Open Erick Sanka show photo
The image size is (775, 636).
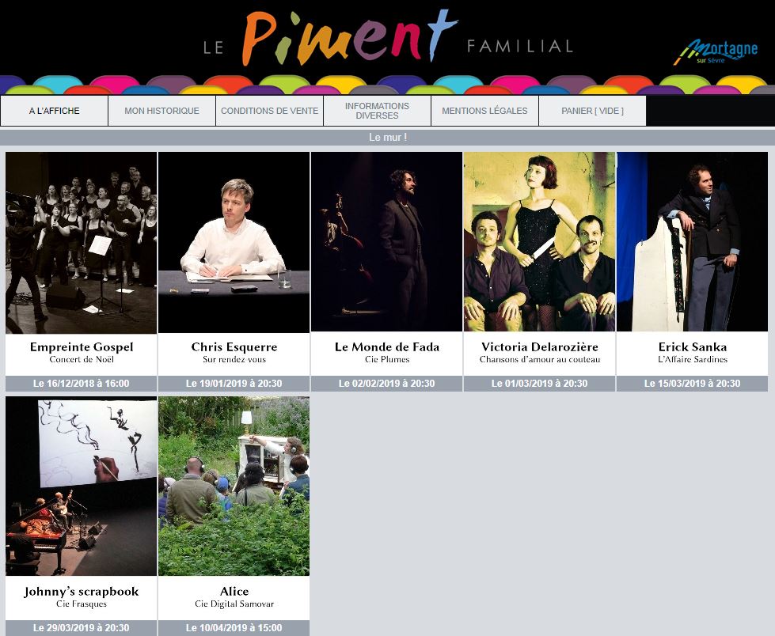[x=692, y=242]
